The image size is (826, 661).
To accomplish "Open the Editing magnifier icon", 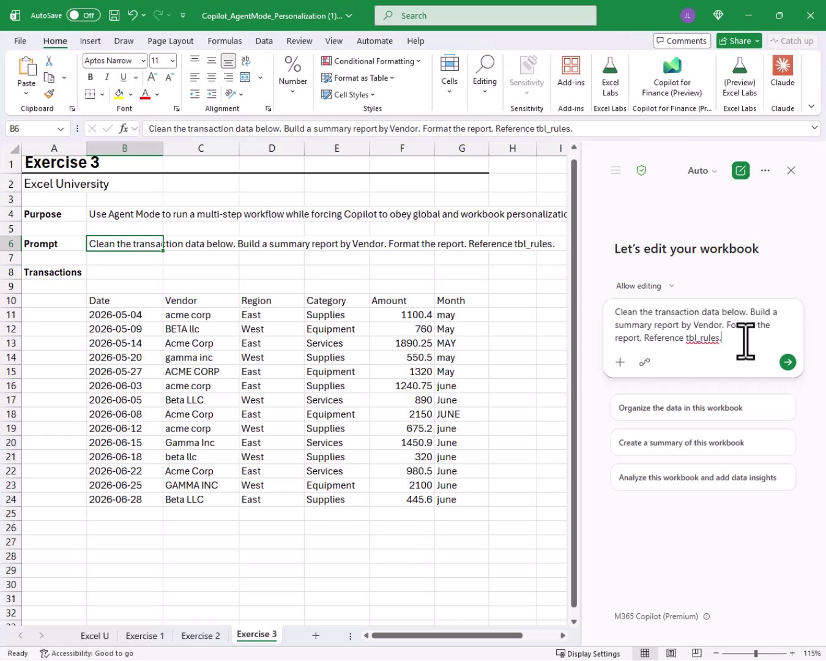I will pyautogui.click(x=485, y=64).
